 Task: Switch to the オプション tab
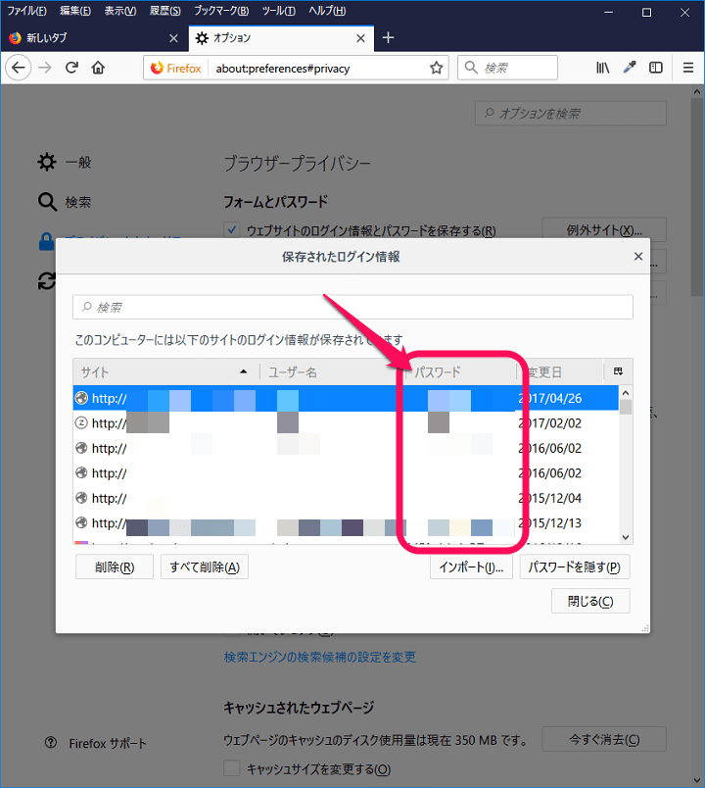click(281, 38)
